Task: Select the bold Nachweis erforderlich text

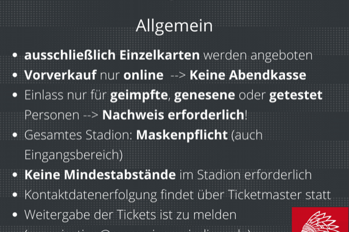Action: click(173, 115)
